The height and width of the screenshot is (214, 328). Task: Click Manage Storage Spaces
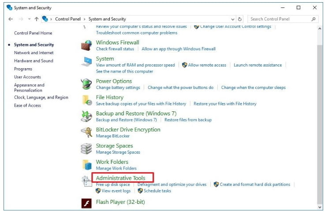coord(118,152)
